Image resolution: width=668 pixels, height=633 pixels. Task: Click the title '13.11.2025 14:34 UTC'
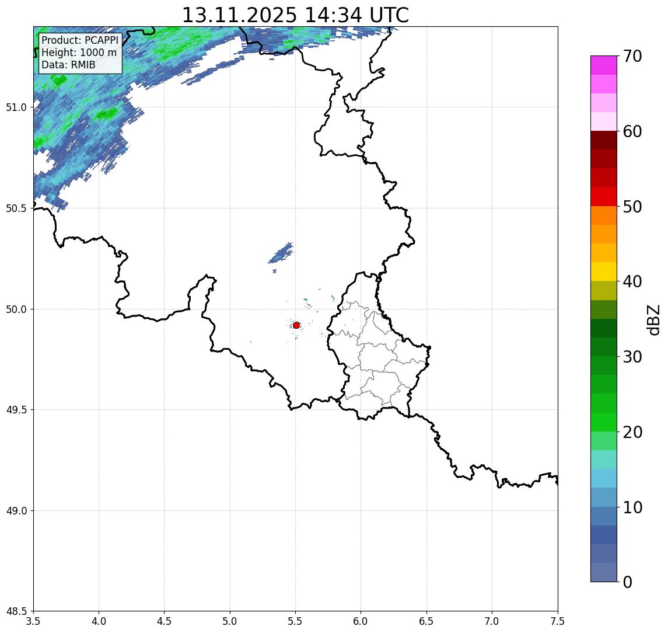[x=295, y=15]
